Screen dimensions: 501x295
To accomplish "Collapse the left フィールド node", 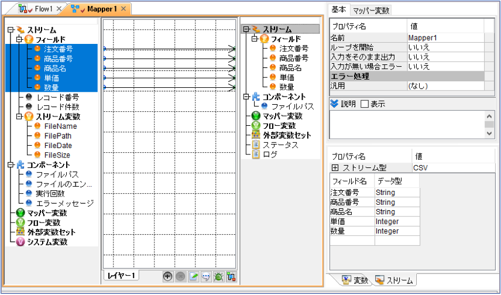I will pos(19,39).
